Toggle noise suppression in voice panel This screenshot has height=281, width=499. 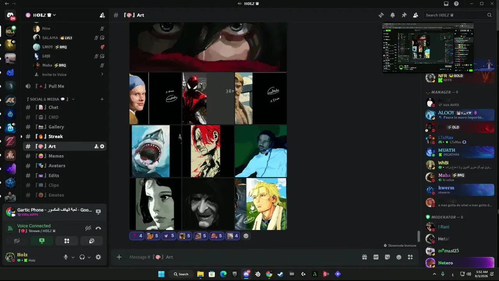coord(88,228)
